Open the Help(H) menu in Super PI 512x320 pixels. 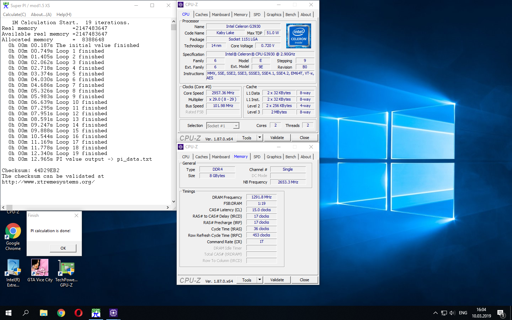(64, 15)
